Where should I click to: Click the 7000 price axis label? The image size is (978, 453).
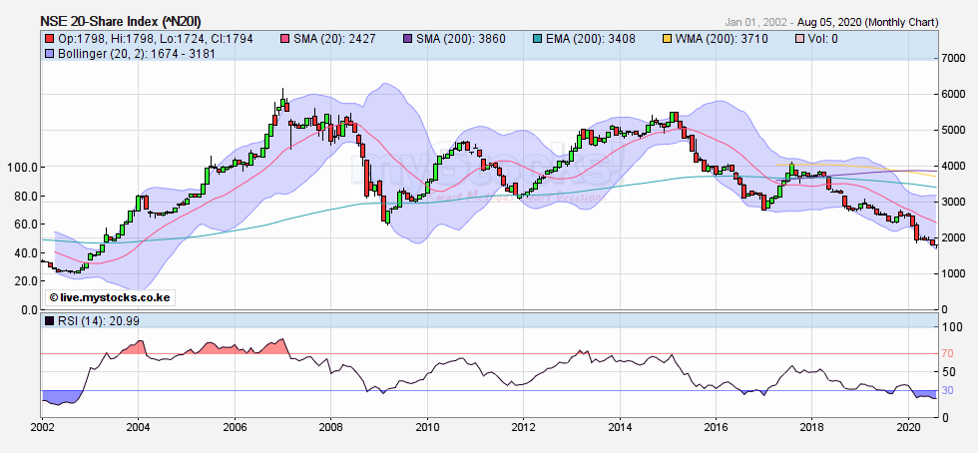click(954, 59)
